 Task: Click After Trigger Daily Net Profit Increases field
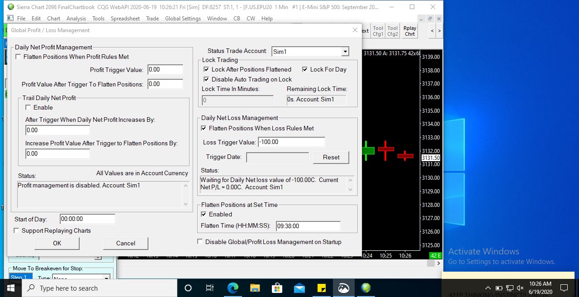pyautogui.click(x=57, y=130)
